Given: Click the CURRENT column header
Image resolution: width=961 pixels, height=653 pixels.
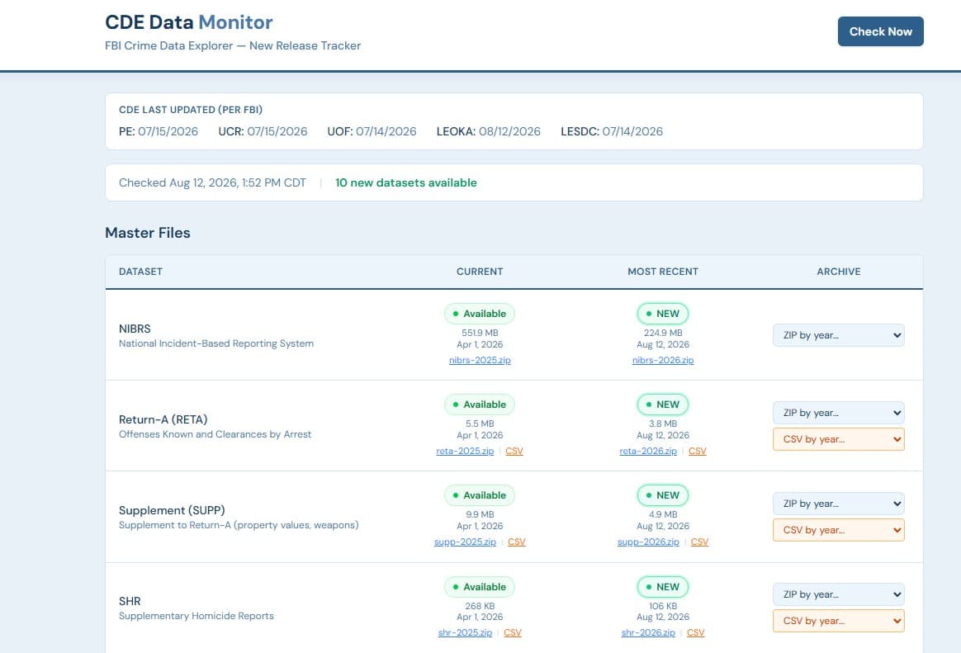Looking at the screenshot, I should point(480,272).
